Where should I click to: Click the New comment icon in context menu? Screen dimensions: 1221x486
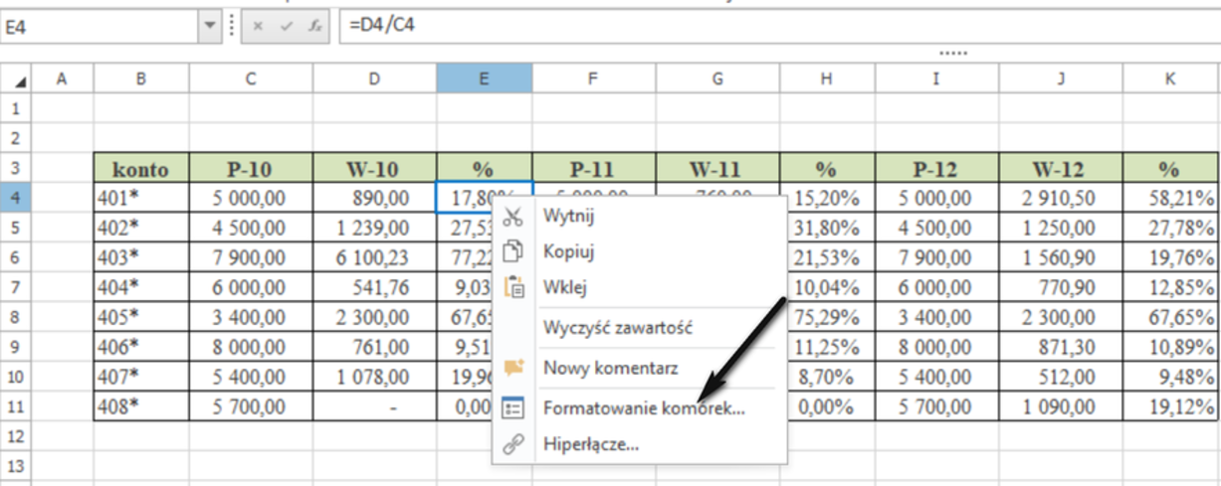coord(513,368)
